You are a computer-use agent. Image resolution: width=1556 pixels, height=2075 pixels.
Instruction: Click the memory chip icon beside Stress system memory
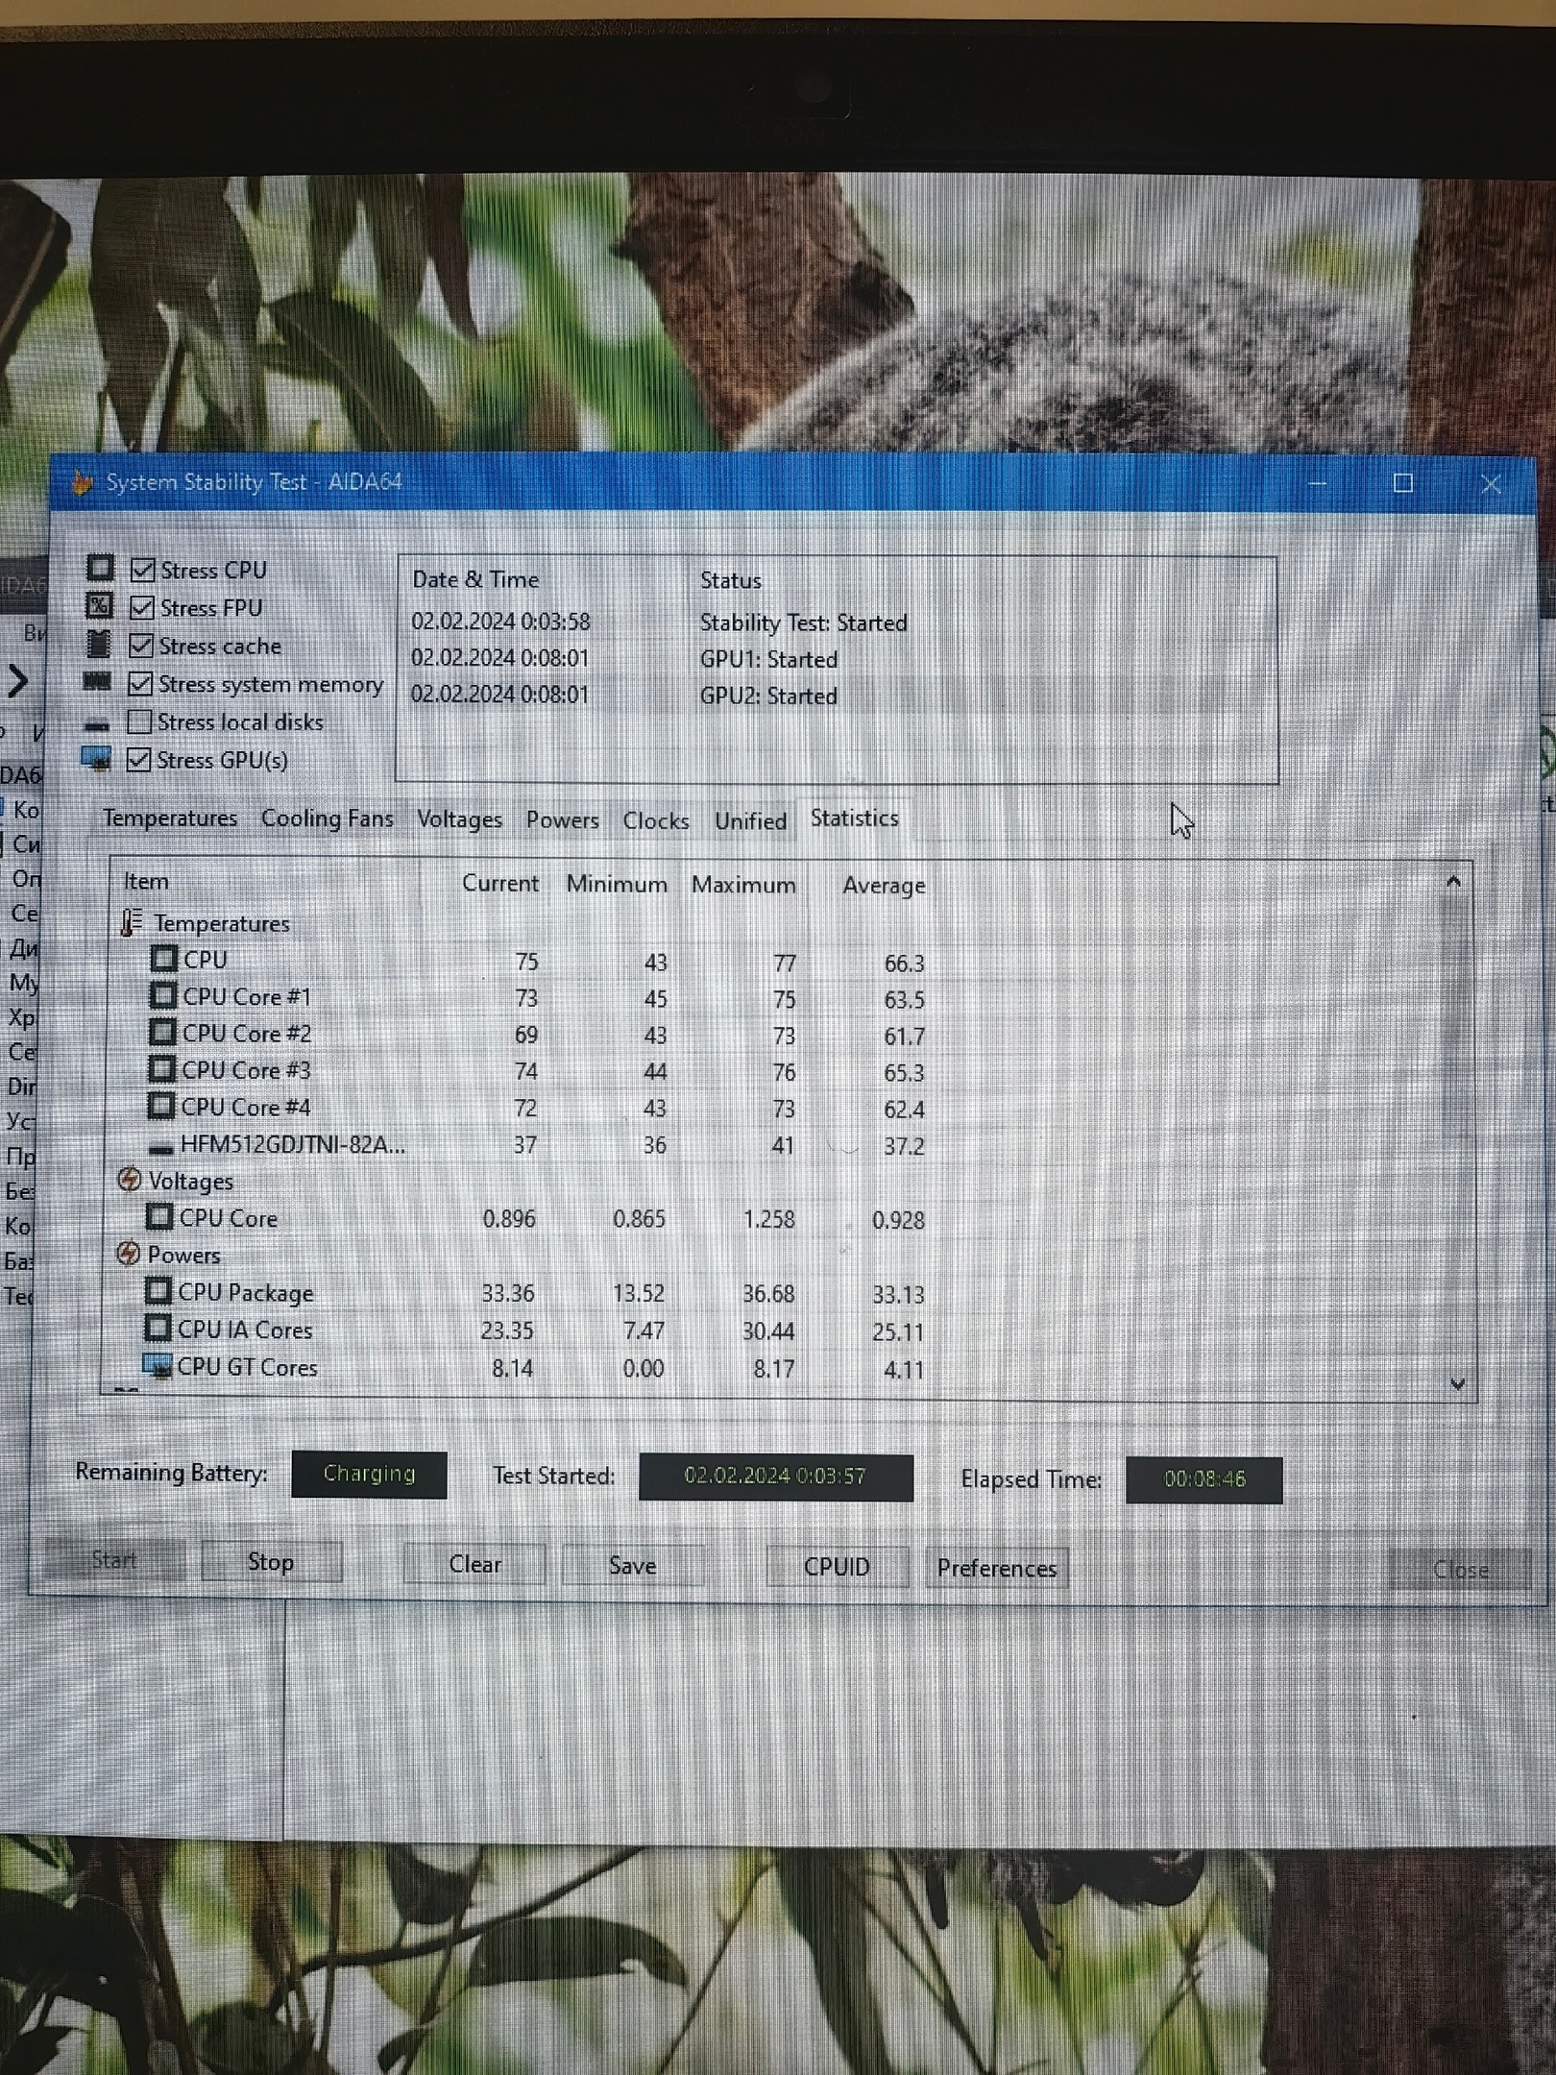click(97, 683)
